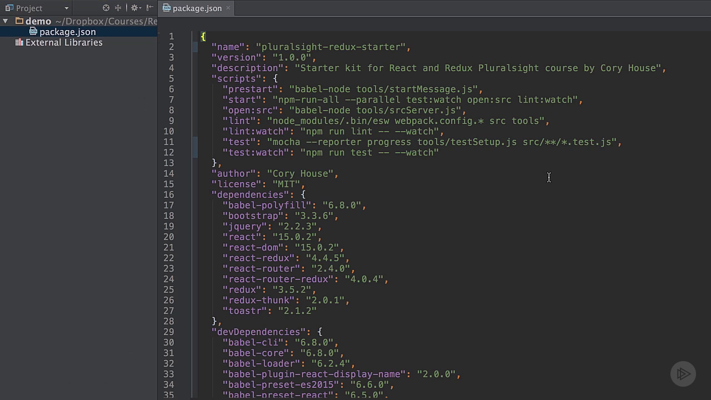This screenshot has width=711, height=400.
Task: Click the "scripts" key on line 5
Action: coord(236,78)
